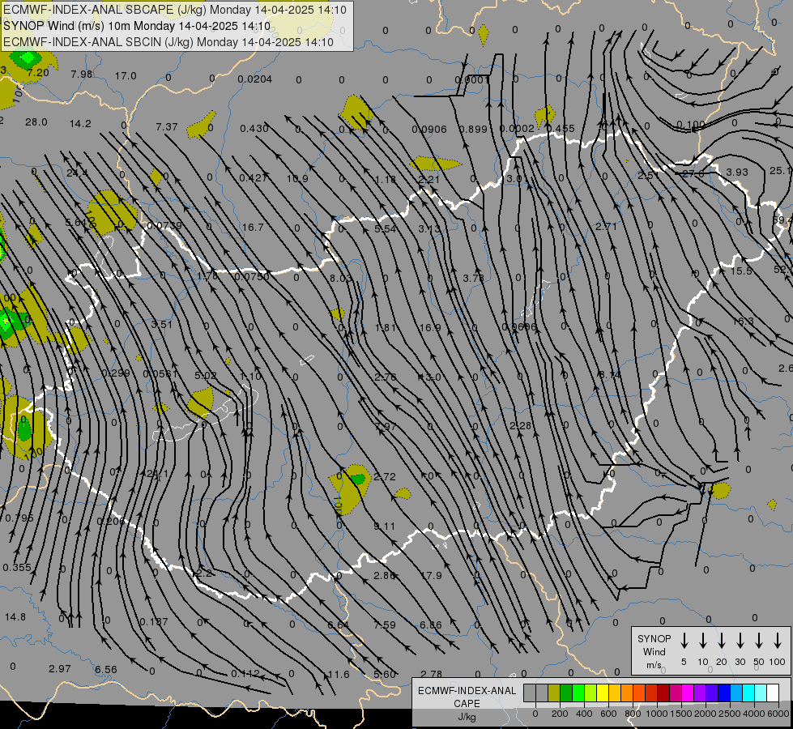793x729 pixels.
Task: Pick the cyan CAPE legend swatch
Action: [748, 693]
